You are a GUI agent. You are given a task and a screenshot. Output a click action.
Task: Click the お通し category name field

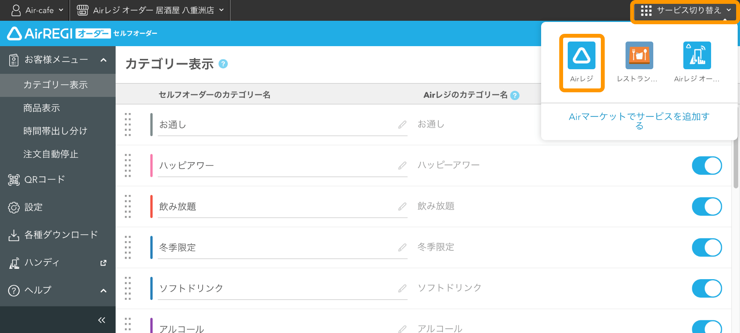(283, 125)
